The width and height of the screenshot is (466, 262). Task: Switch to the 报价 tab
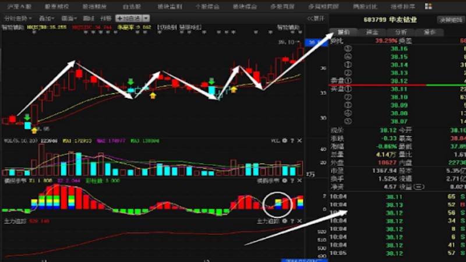pyautogui.click(x=344, y=32)
